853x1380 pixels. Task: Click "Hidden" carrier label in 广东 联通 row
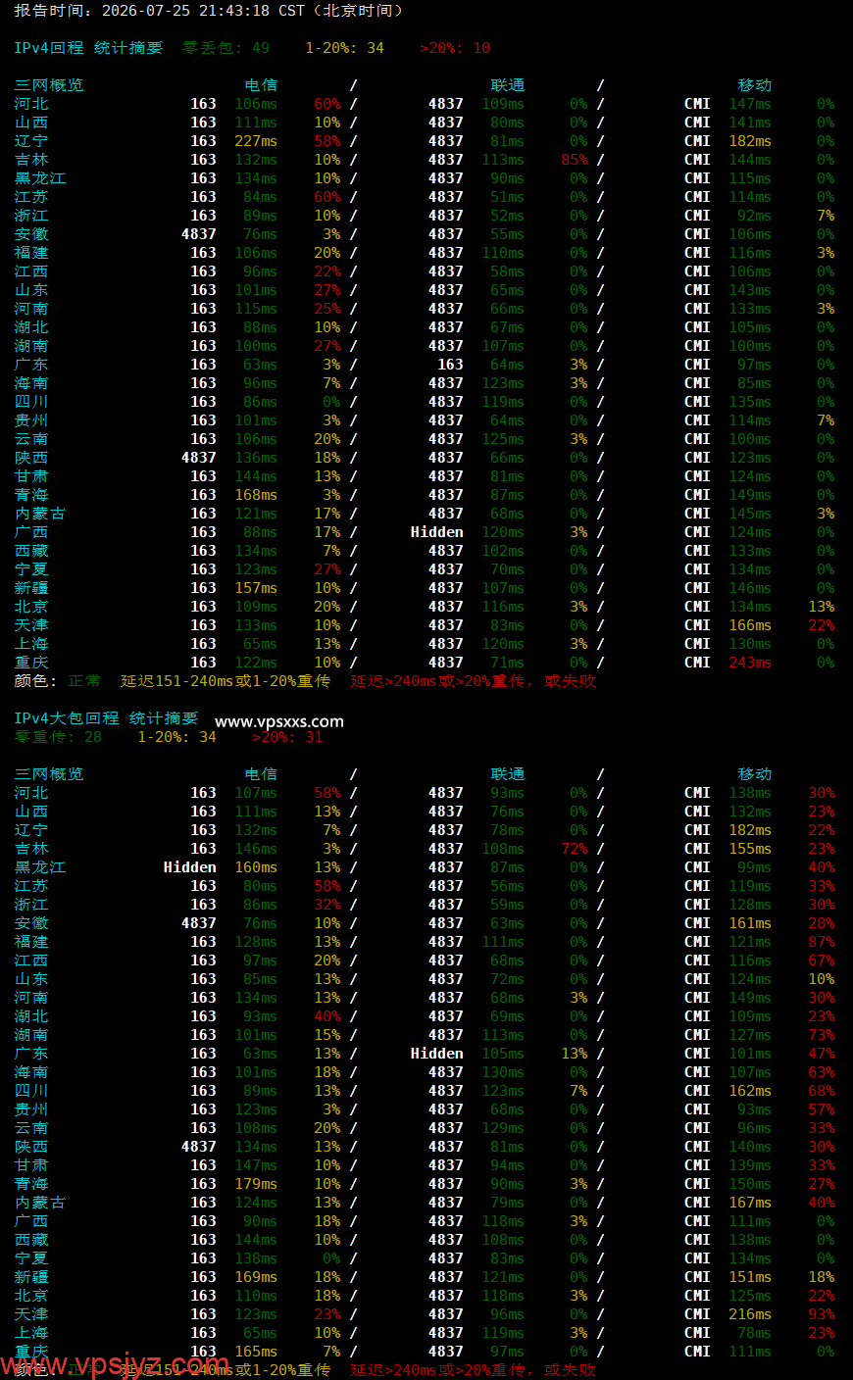[437, 1054]
